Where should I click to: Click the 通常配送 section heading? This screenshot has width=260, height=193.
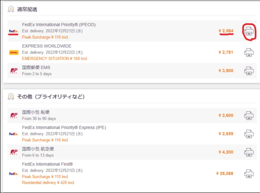click(x=28, y=9)
